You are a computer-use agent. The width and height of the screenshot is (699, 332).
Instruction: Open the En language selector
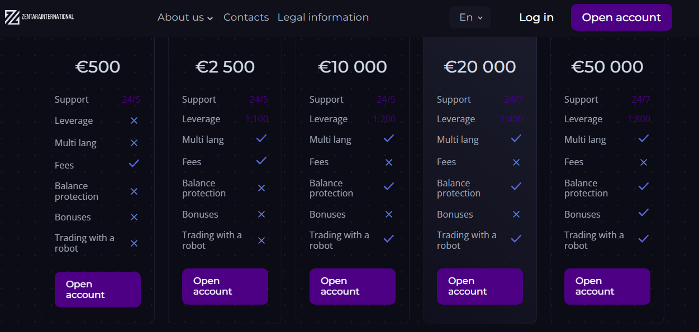click(x=470, y=17)
